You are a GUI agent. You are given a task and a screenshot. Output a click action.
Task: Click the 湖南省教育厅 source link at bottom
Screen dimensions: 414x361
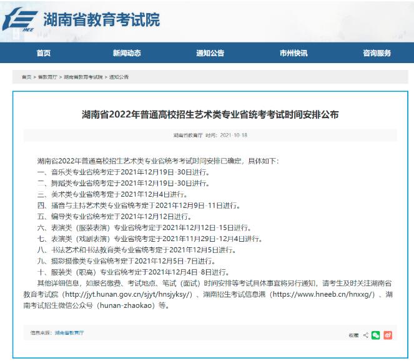[69, 334]
